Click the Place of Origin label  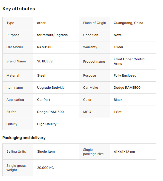(95, 23)
